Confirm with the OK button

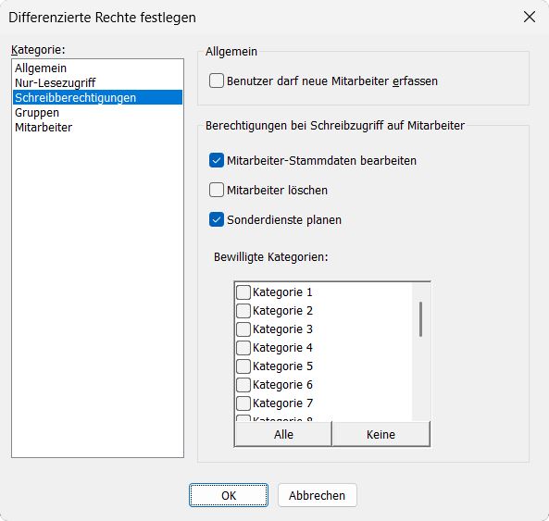[x=229, y=495]
